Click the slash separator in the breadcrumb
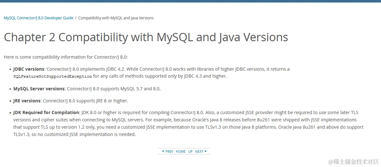 tap(76, 18)
